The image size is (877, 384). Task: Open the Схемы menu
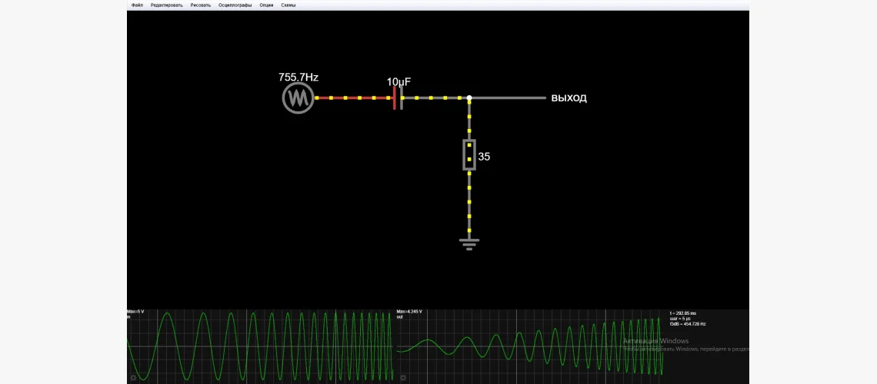click(288, 5)
